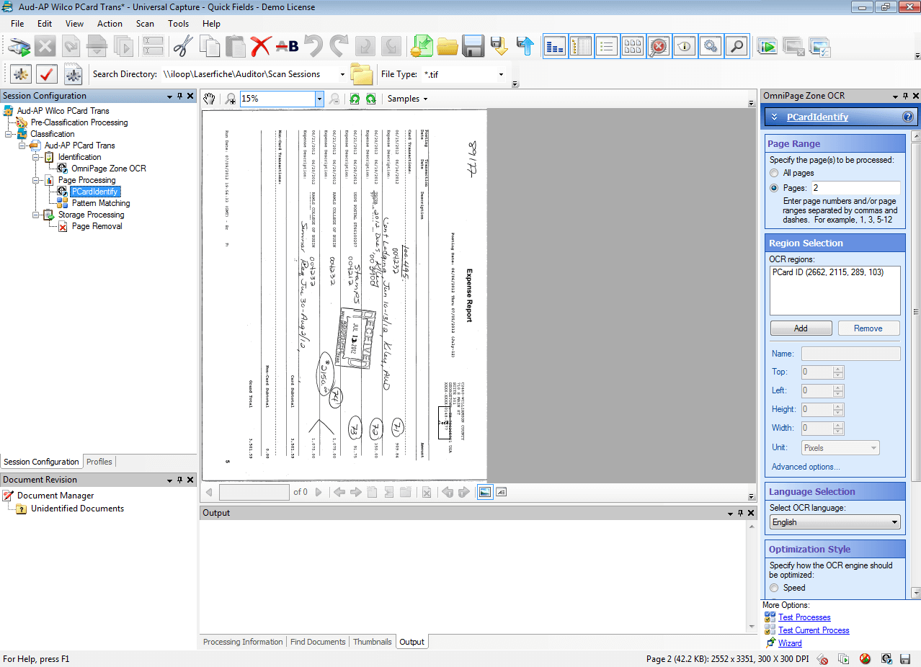Select the hand Pan tool
This screenshot has height=667, width=921.
(x=208, y=99)
